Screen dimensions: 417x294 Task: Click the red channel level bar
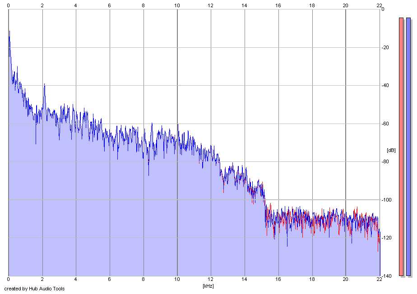[x=401, y=147]
